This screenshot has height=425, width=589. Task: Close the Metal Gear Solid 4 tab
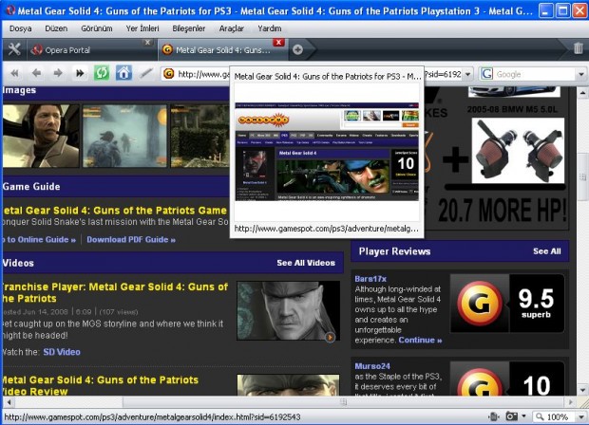point(278,42)
